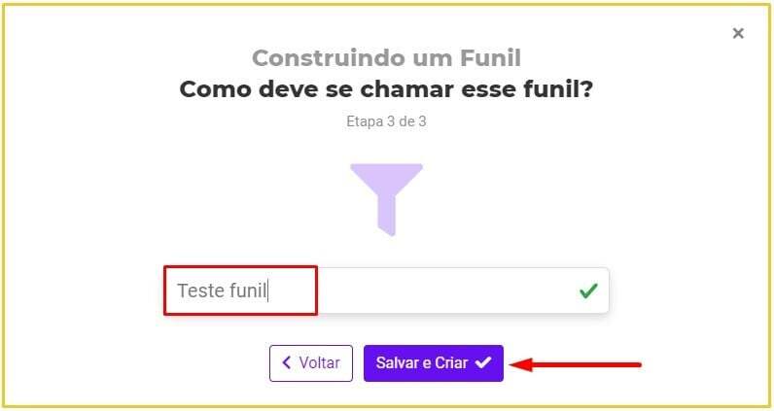Select the 'Construindo um Funil' title
774x411 pixels.
click(386, 57)
